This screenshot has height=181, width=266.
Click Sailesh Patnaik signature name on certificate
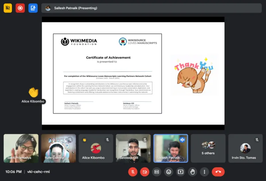pos(71,103)
